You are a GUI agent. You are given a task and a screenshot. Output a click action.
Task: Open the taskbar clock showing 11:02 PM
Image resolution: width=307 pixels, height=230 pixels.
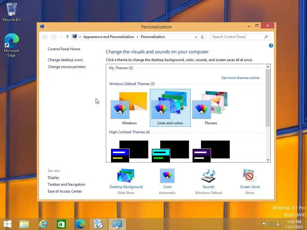pyautogui.click(x=294, y=224)
